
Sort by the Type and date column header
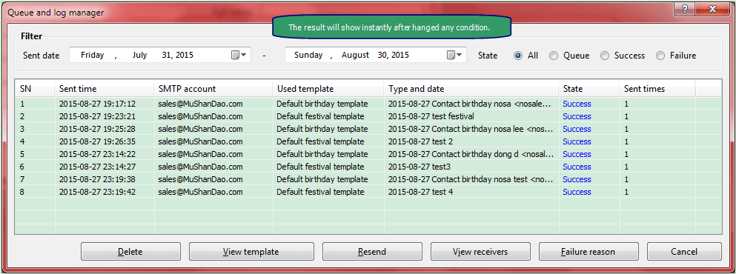tap(471, 89)
